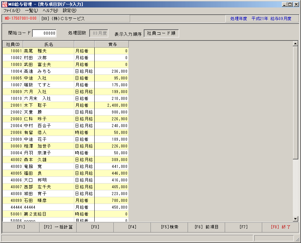
Task: Click the [F3] function button
Action: (x=95, y=227)
